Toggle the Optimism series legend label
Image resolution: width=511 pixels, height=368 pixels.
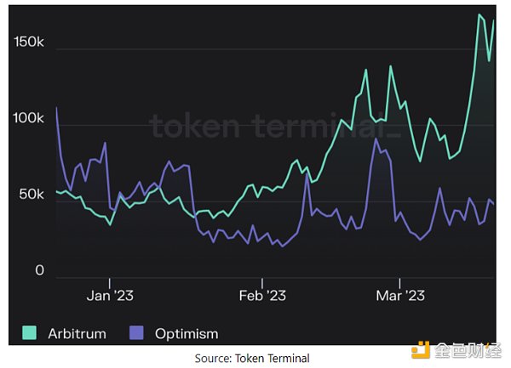point(186,333)
